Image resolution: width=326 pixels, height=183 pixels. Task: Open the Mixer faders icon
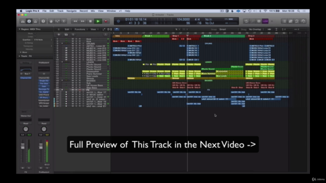pos(58,21)
